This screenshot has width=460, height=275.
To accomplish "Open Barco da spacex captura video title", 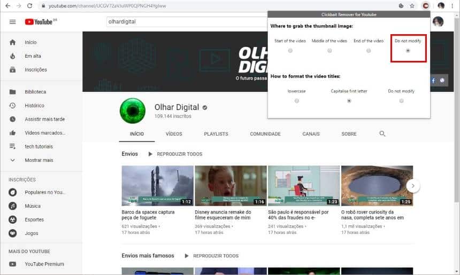I will pyautogui.click(x=148, y=215).
